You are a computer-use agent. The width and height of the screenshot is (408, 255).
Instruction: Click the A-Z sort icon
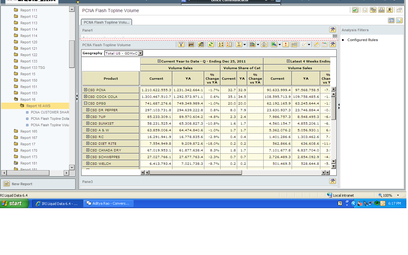(221, 44)
